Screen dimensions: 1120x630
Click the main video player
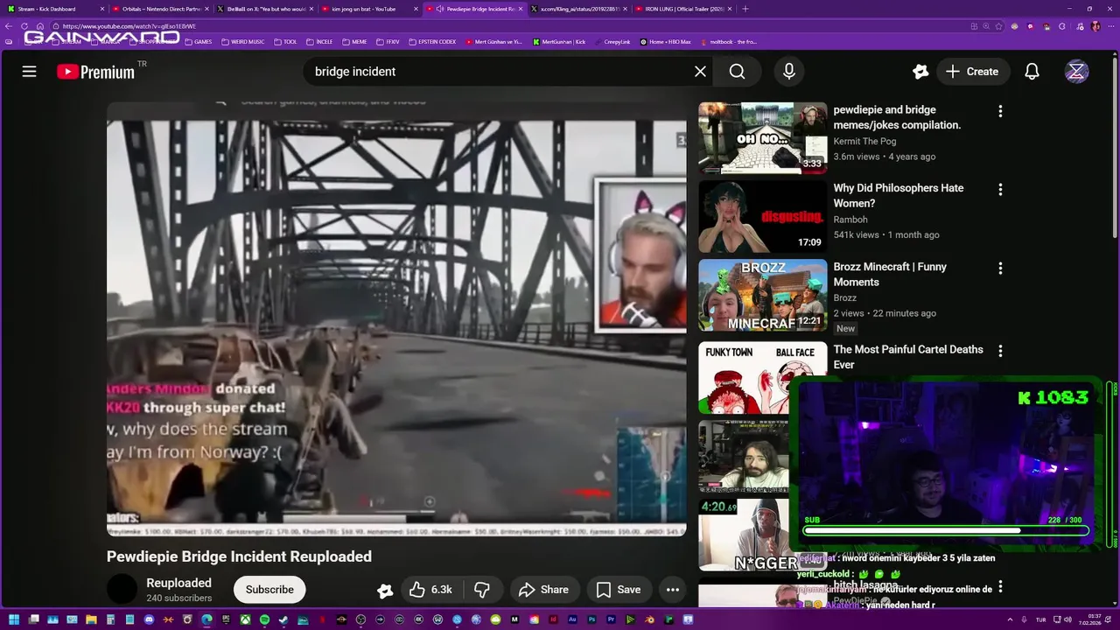point(396,319)
